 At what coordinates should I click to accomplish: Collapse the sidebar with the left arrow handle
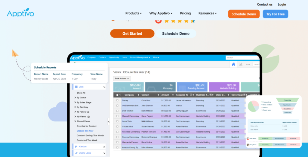[109, 122]
